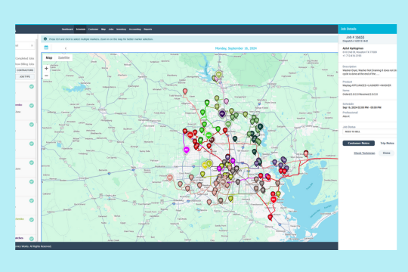Viewport: 408px width, 272px height.
Task: Open the Job Status dropdown
Action: coord(369,131)
